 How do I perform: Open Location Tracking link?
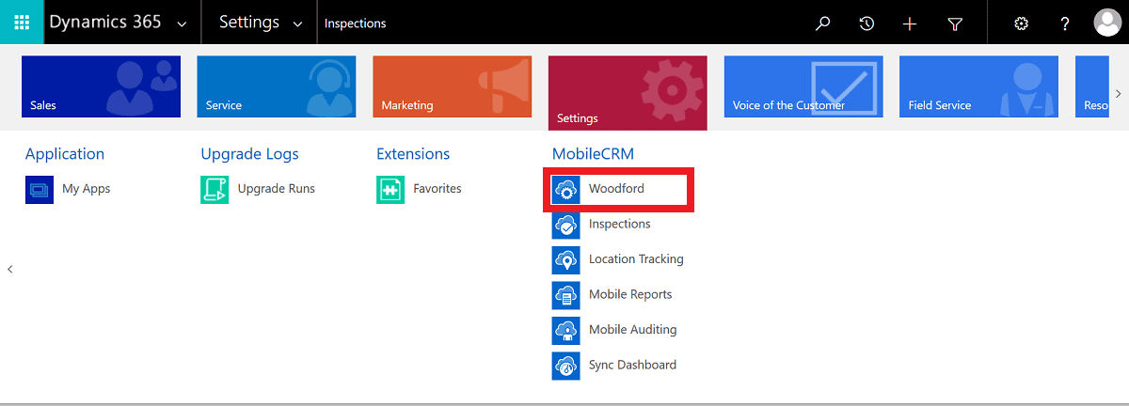click(637, 259)
